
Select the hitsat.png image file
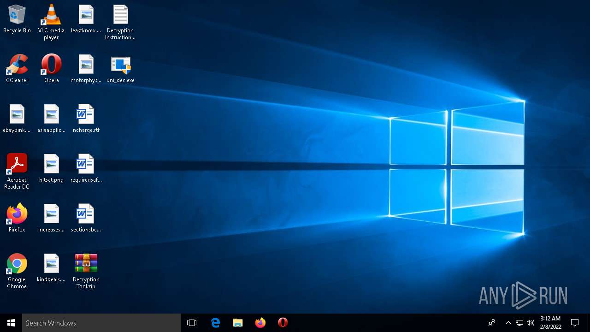click(51, 168)
